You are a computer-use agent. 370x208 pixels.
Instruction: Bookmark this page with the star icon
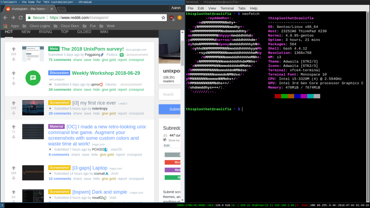click(x=163, y=17)
